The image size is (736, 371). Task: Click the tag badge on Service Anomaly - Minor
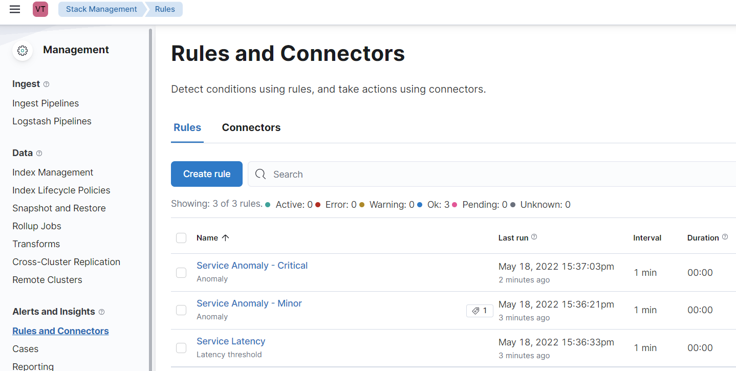[479, 310]
